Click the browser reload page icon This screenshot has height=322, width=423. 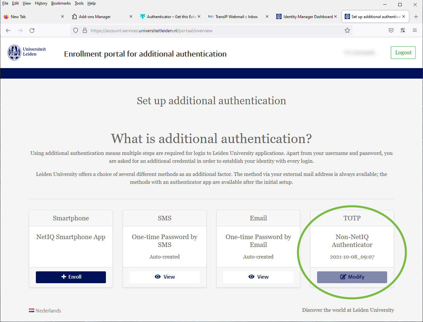tap(32, 31)
